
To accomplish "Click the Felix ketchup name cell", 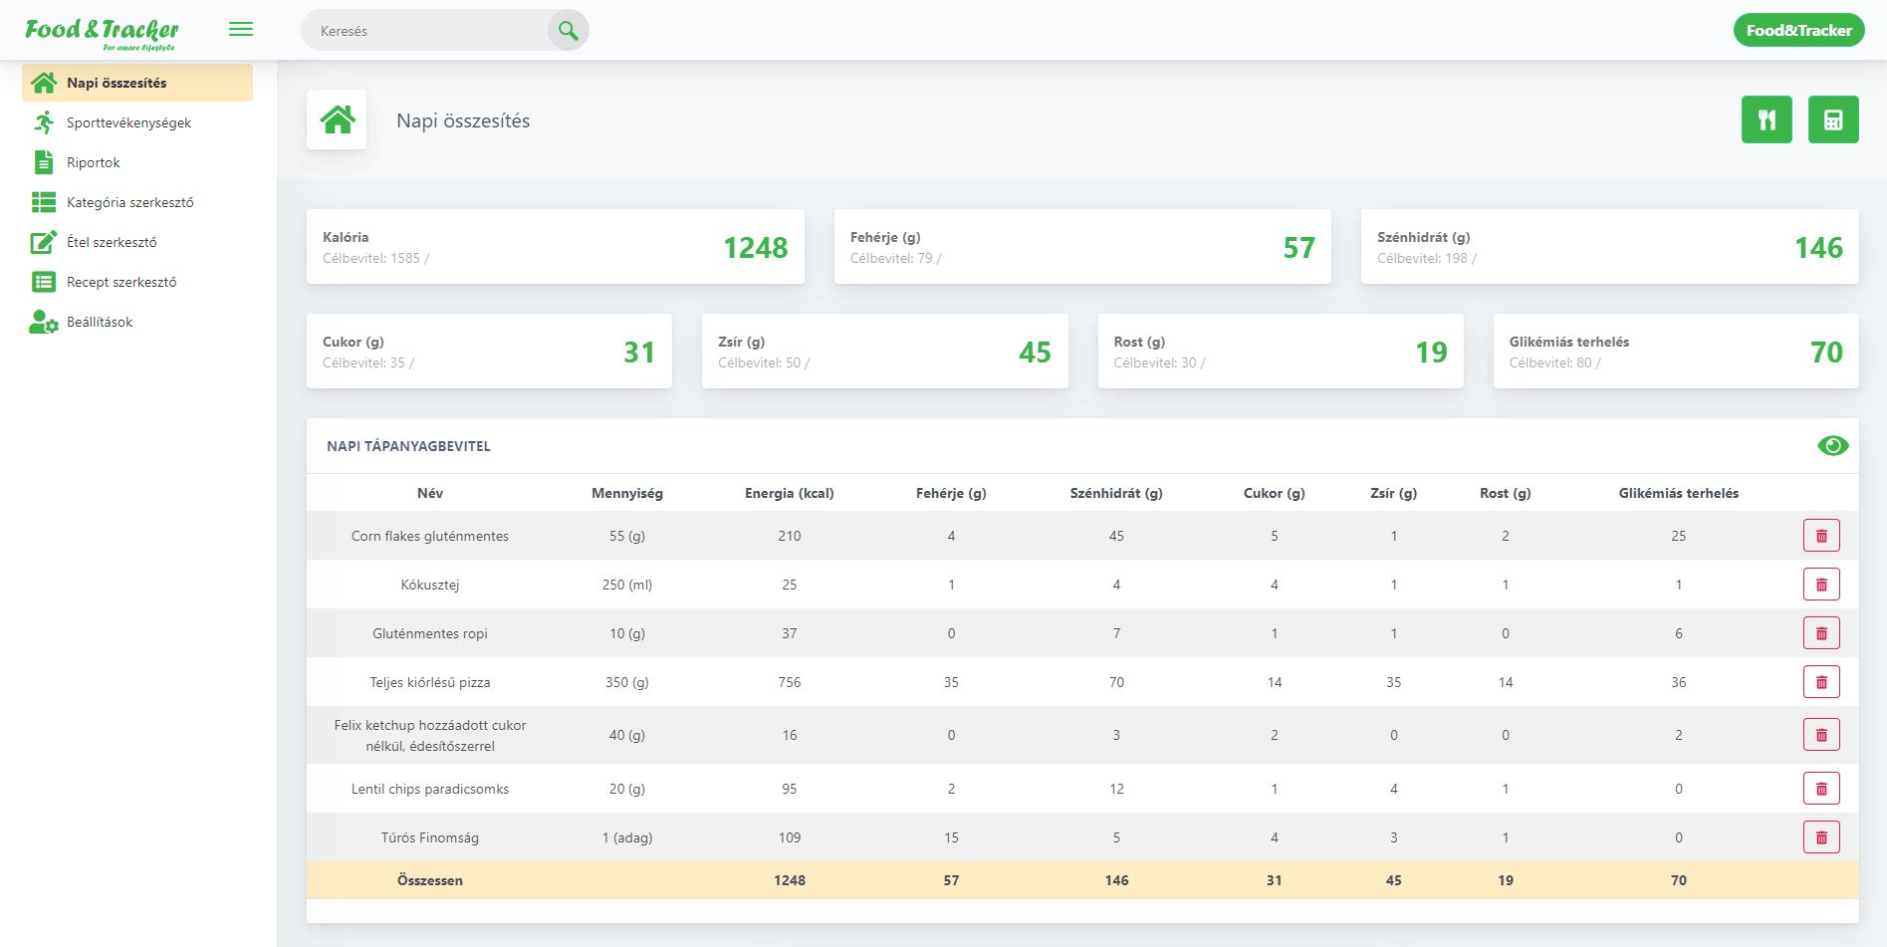I will point(430,735).
